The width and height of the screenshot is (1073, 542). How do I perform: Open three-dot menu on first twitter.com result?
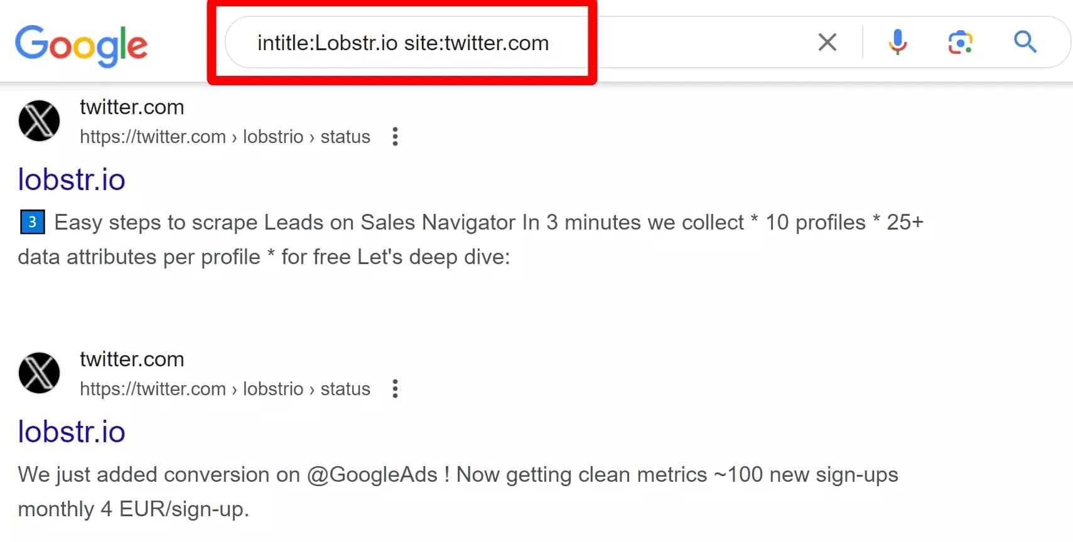point(396,136)
